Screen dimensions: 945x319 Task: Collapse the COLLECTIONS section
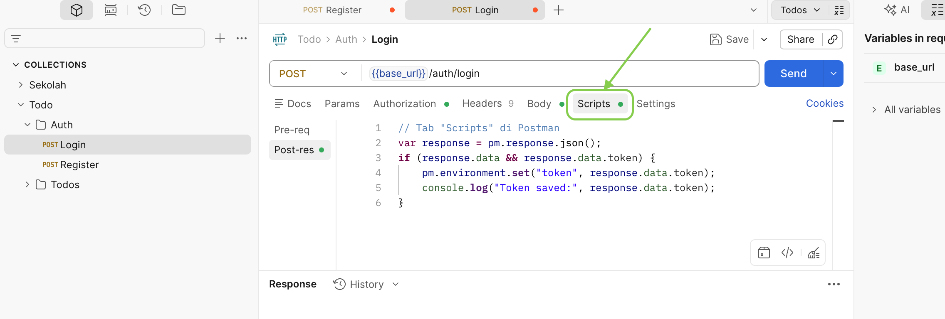(x=16, y=65)
